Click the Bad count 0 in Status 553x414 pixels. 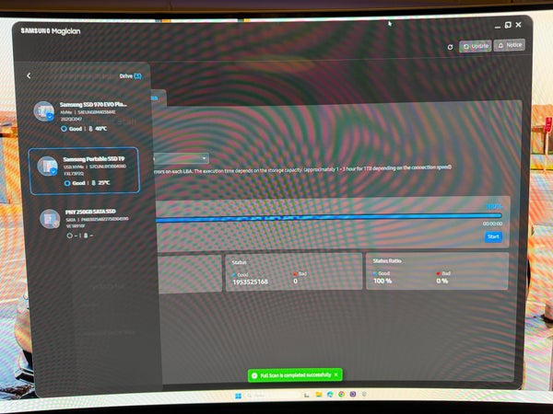click(296, 281)
